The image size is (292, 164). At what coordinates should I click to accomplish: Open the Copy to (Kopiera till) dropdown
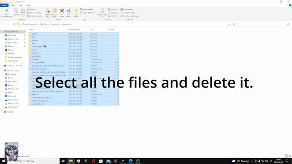coord(54,13)
